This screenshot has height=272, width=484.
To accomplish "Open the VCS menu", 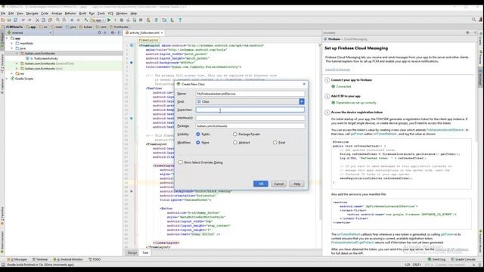I will click(110, 14).
